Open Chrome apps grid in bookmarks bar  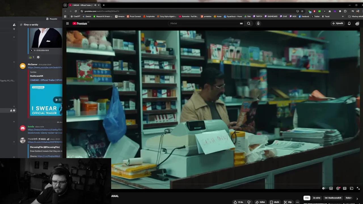[x=65, y=16]
